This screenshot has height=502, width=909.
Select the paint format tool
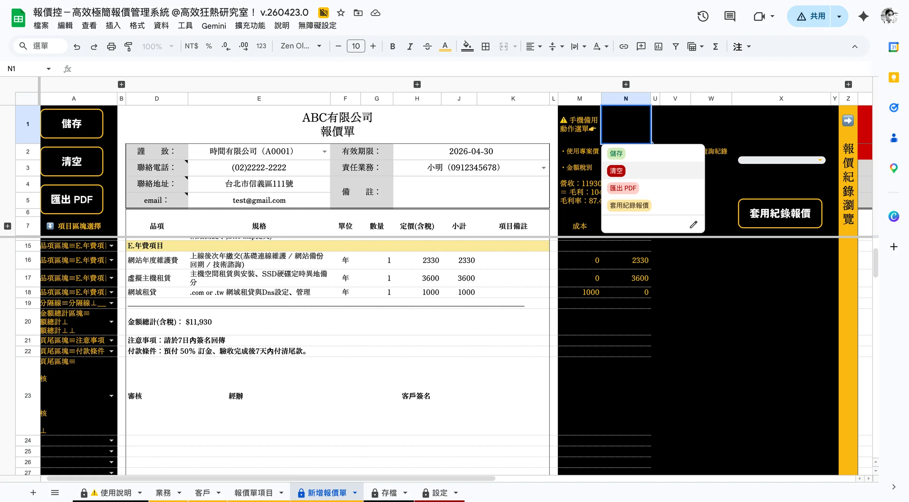128,46
